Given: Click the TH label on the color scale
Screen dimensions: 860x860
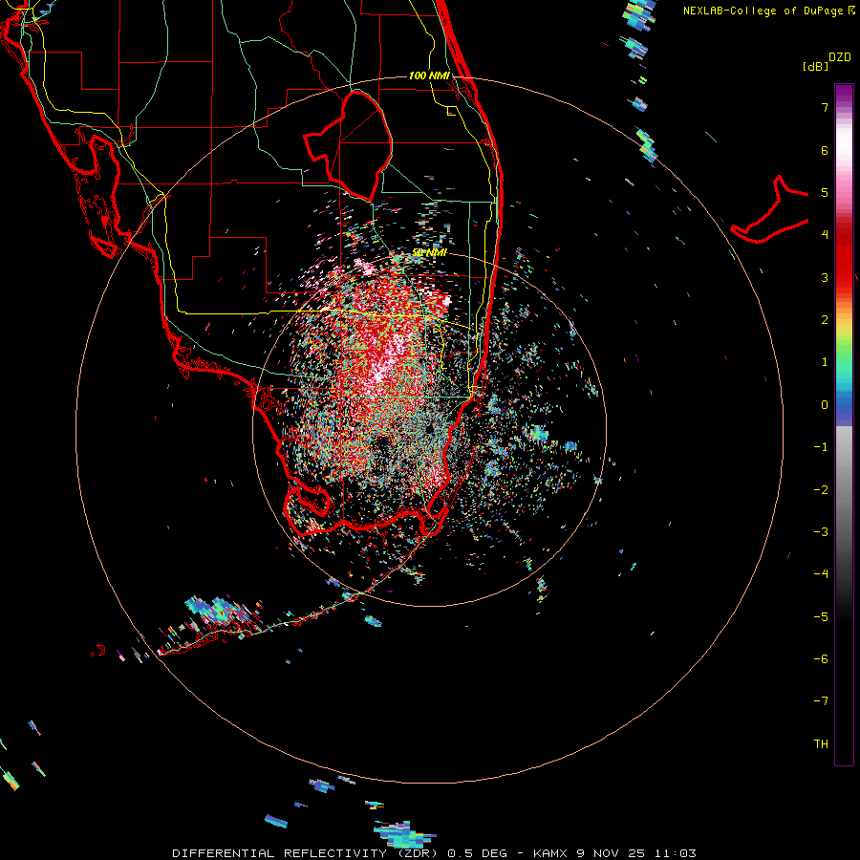Looking at the screenshot, I should tap(821, 743).
